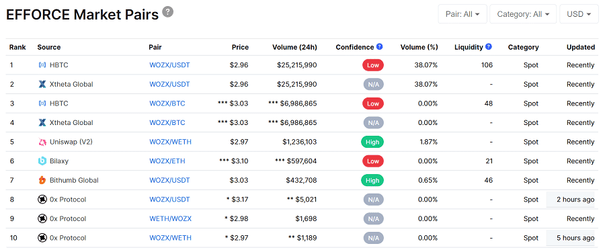This screenshot has height=252, width=605.
Task: Open the Pair: All dropdown
Action: (462, 14)
